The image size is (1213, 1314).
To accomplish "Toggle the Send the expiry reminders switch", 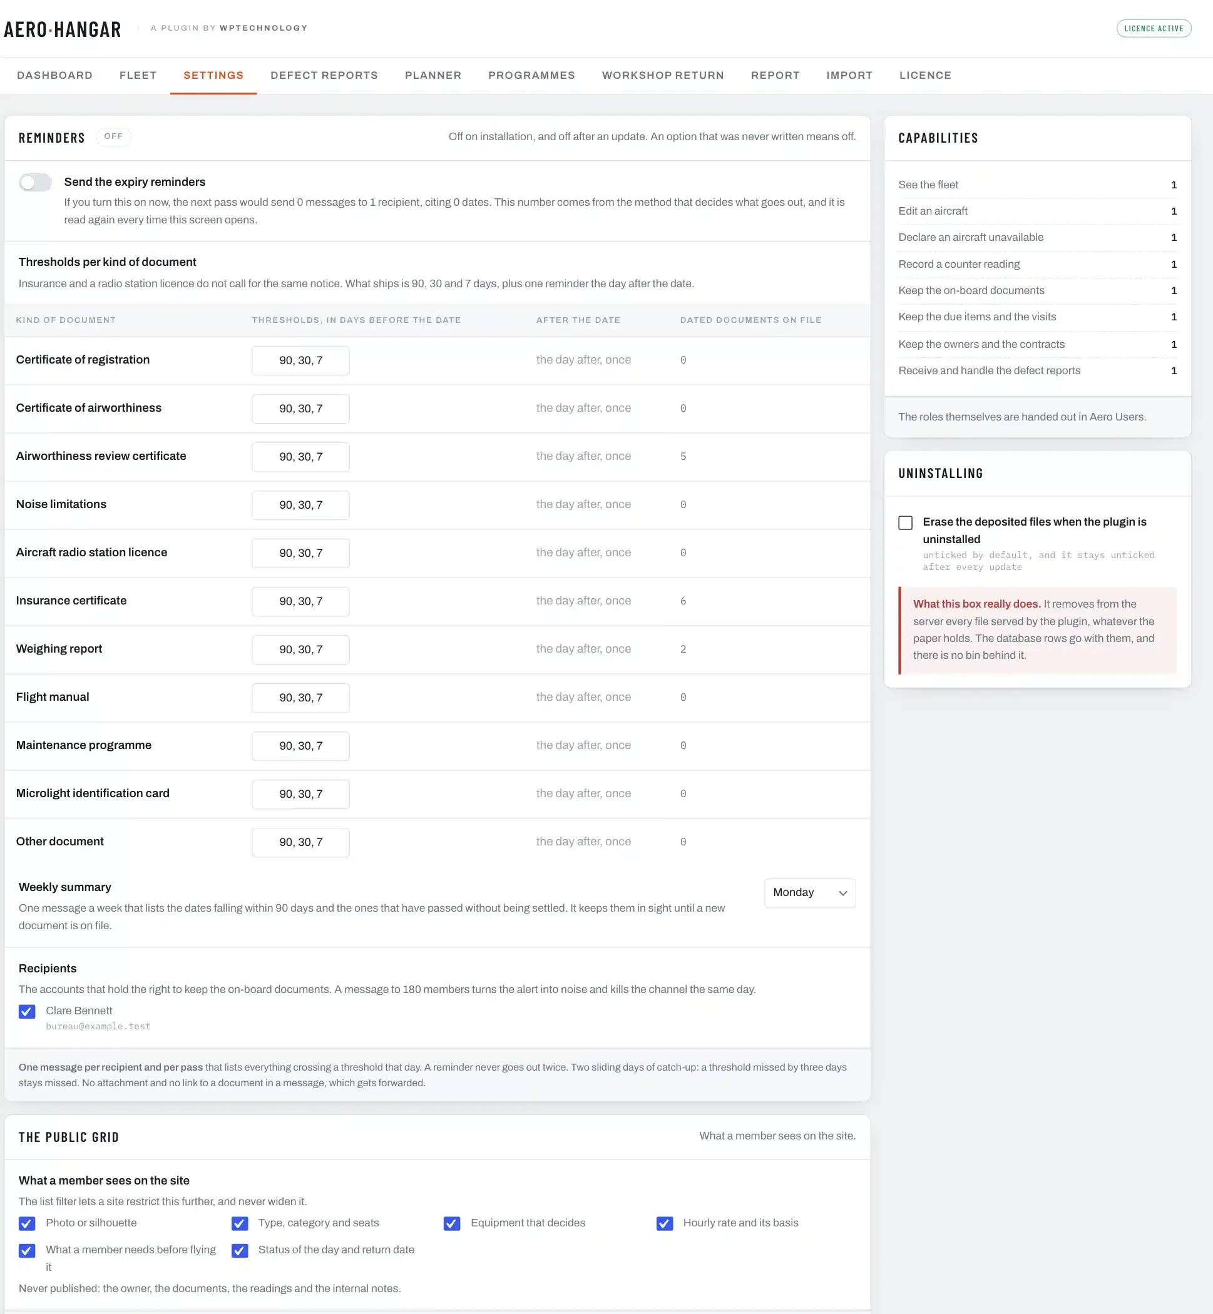I will point(36,182).
